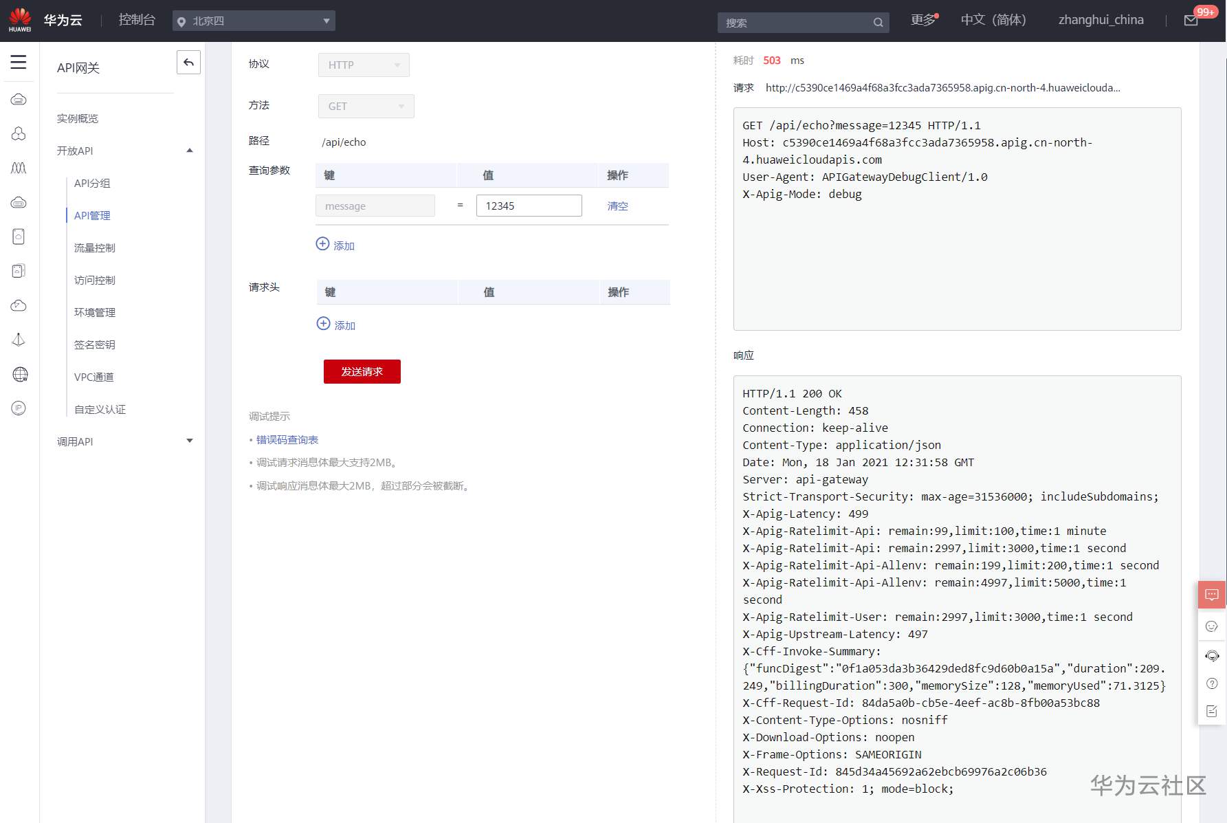Screen dimensions: 1227x823
Task: Open the 错误码查询表 link
Action: click(287, 439)
